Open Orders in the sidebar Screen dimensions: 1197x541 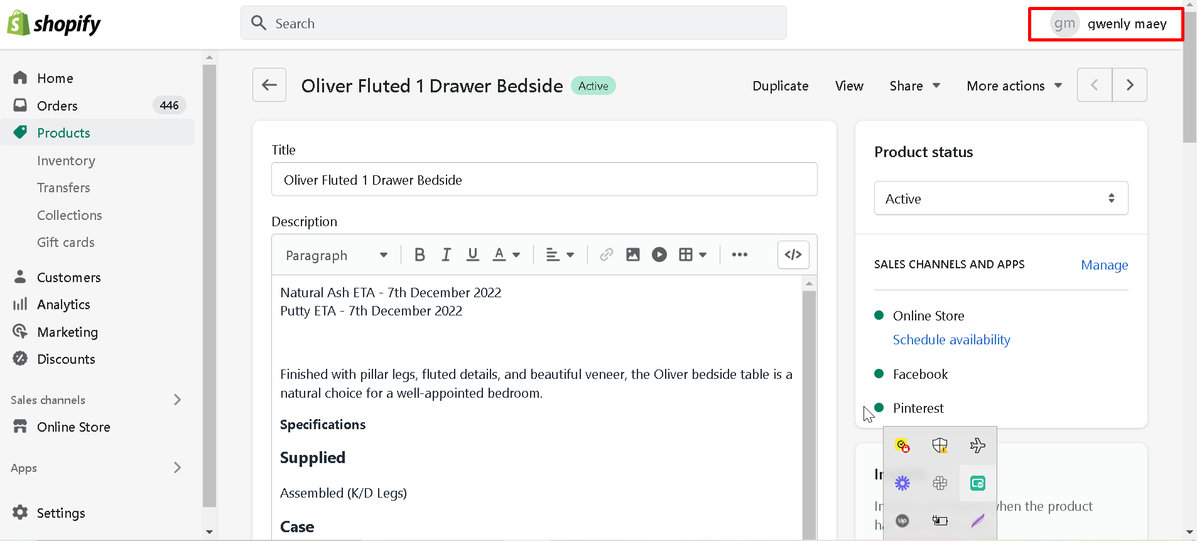pos(57,106)
